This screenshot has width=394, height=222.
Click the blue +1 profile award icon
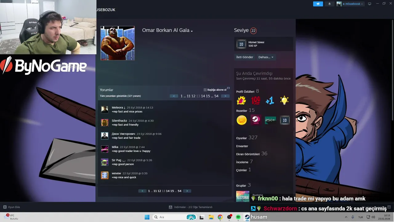coord(270,101)
